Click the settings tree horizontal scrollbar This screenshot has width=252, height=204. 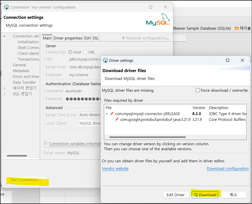coord(17,156)
